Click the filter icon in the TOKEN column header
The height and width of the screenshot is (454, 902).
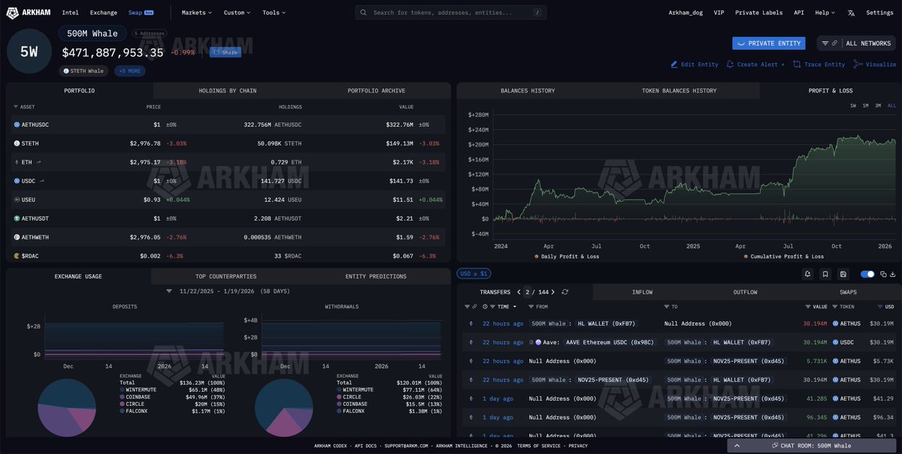coord(834,307)
